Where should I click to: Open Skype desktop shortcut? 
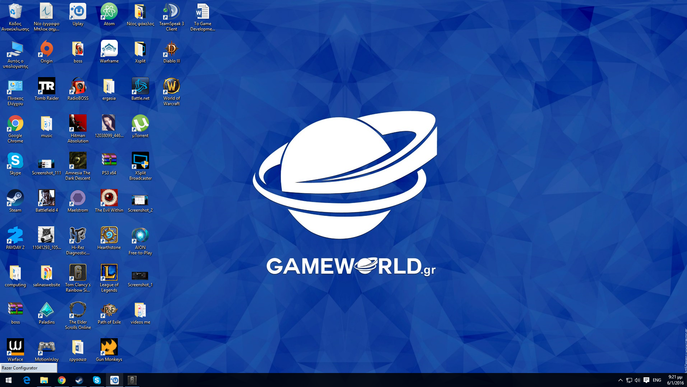(x=15, y=164)
